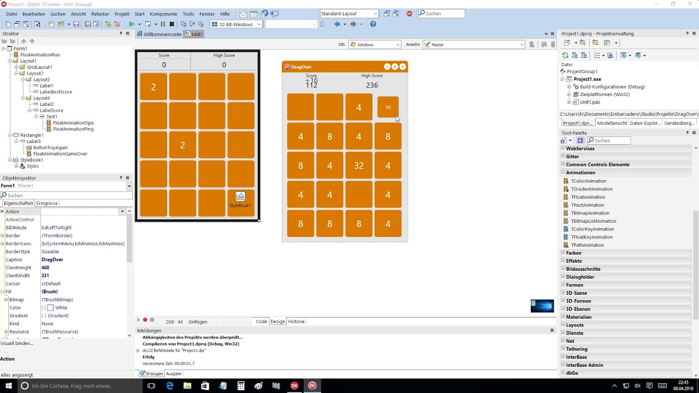
Task: Collapse the Animationen palette category
Action: [563, 172]
